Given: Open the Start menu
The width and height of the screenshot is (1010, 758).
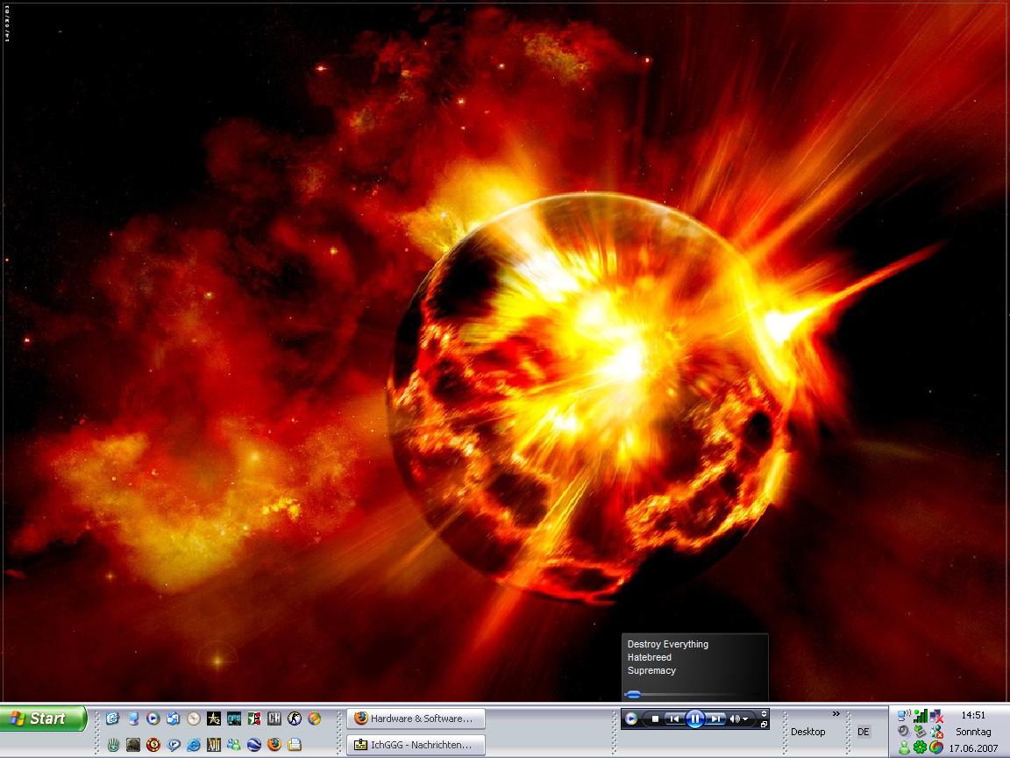Looking at the screenshot, I should [x=44, y=719].
